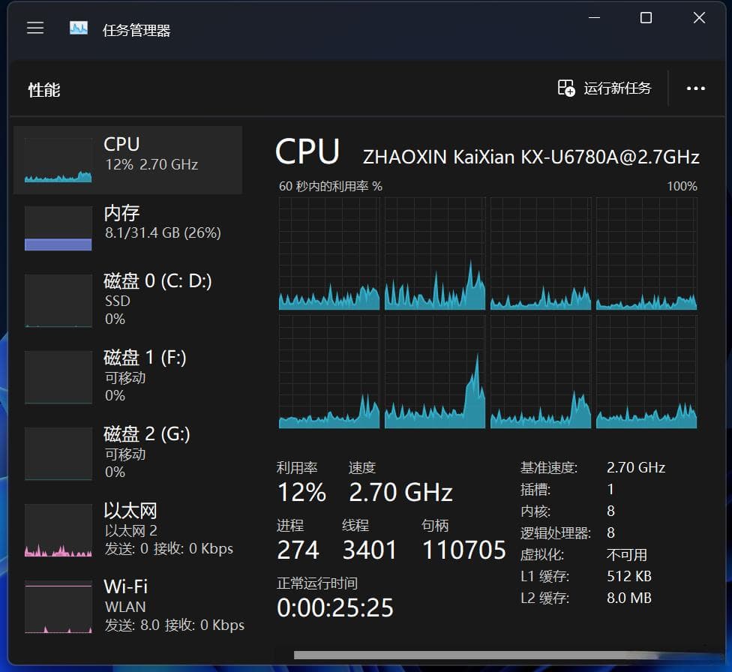Click the 8.1/31.4 GB (26%) memory text
The image size is (732, 672).
(163, 232)
